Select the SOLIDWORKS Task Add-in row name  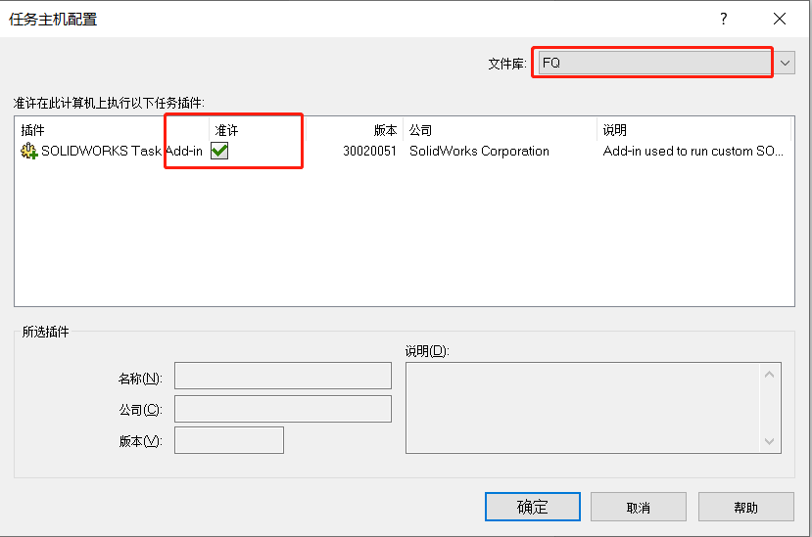click(121, 151)
